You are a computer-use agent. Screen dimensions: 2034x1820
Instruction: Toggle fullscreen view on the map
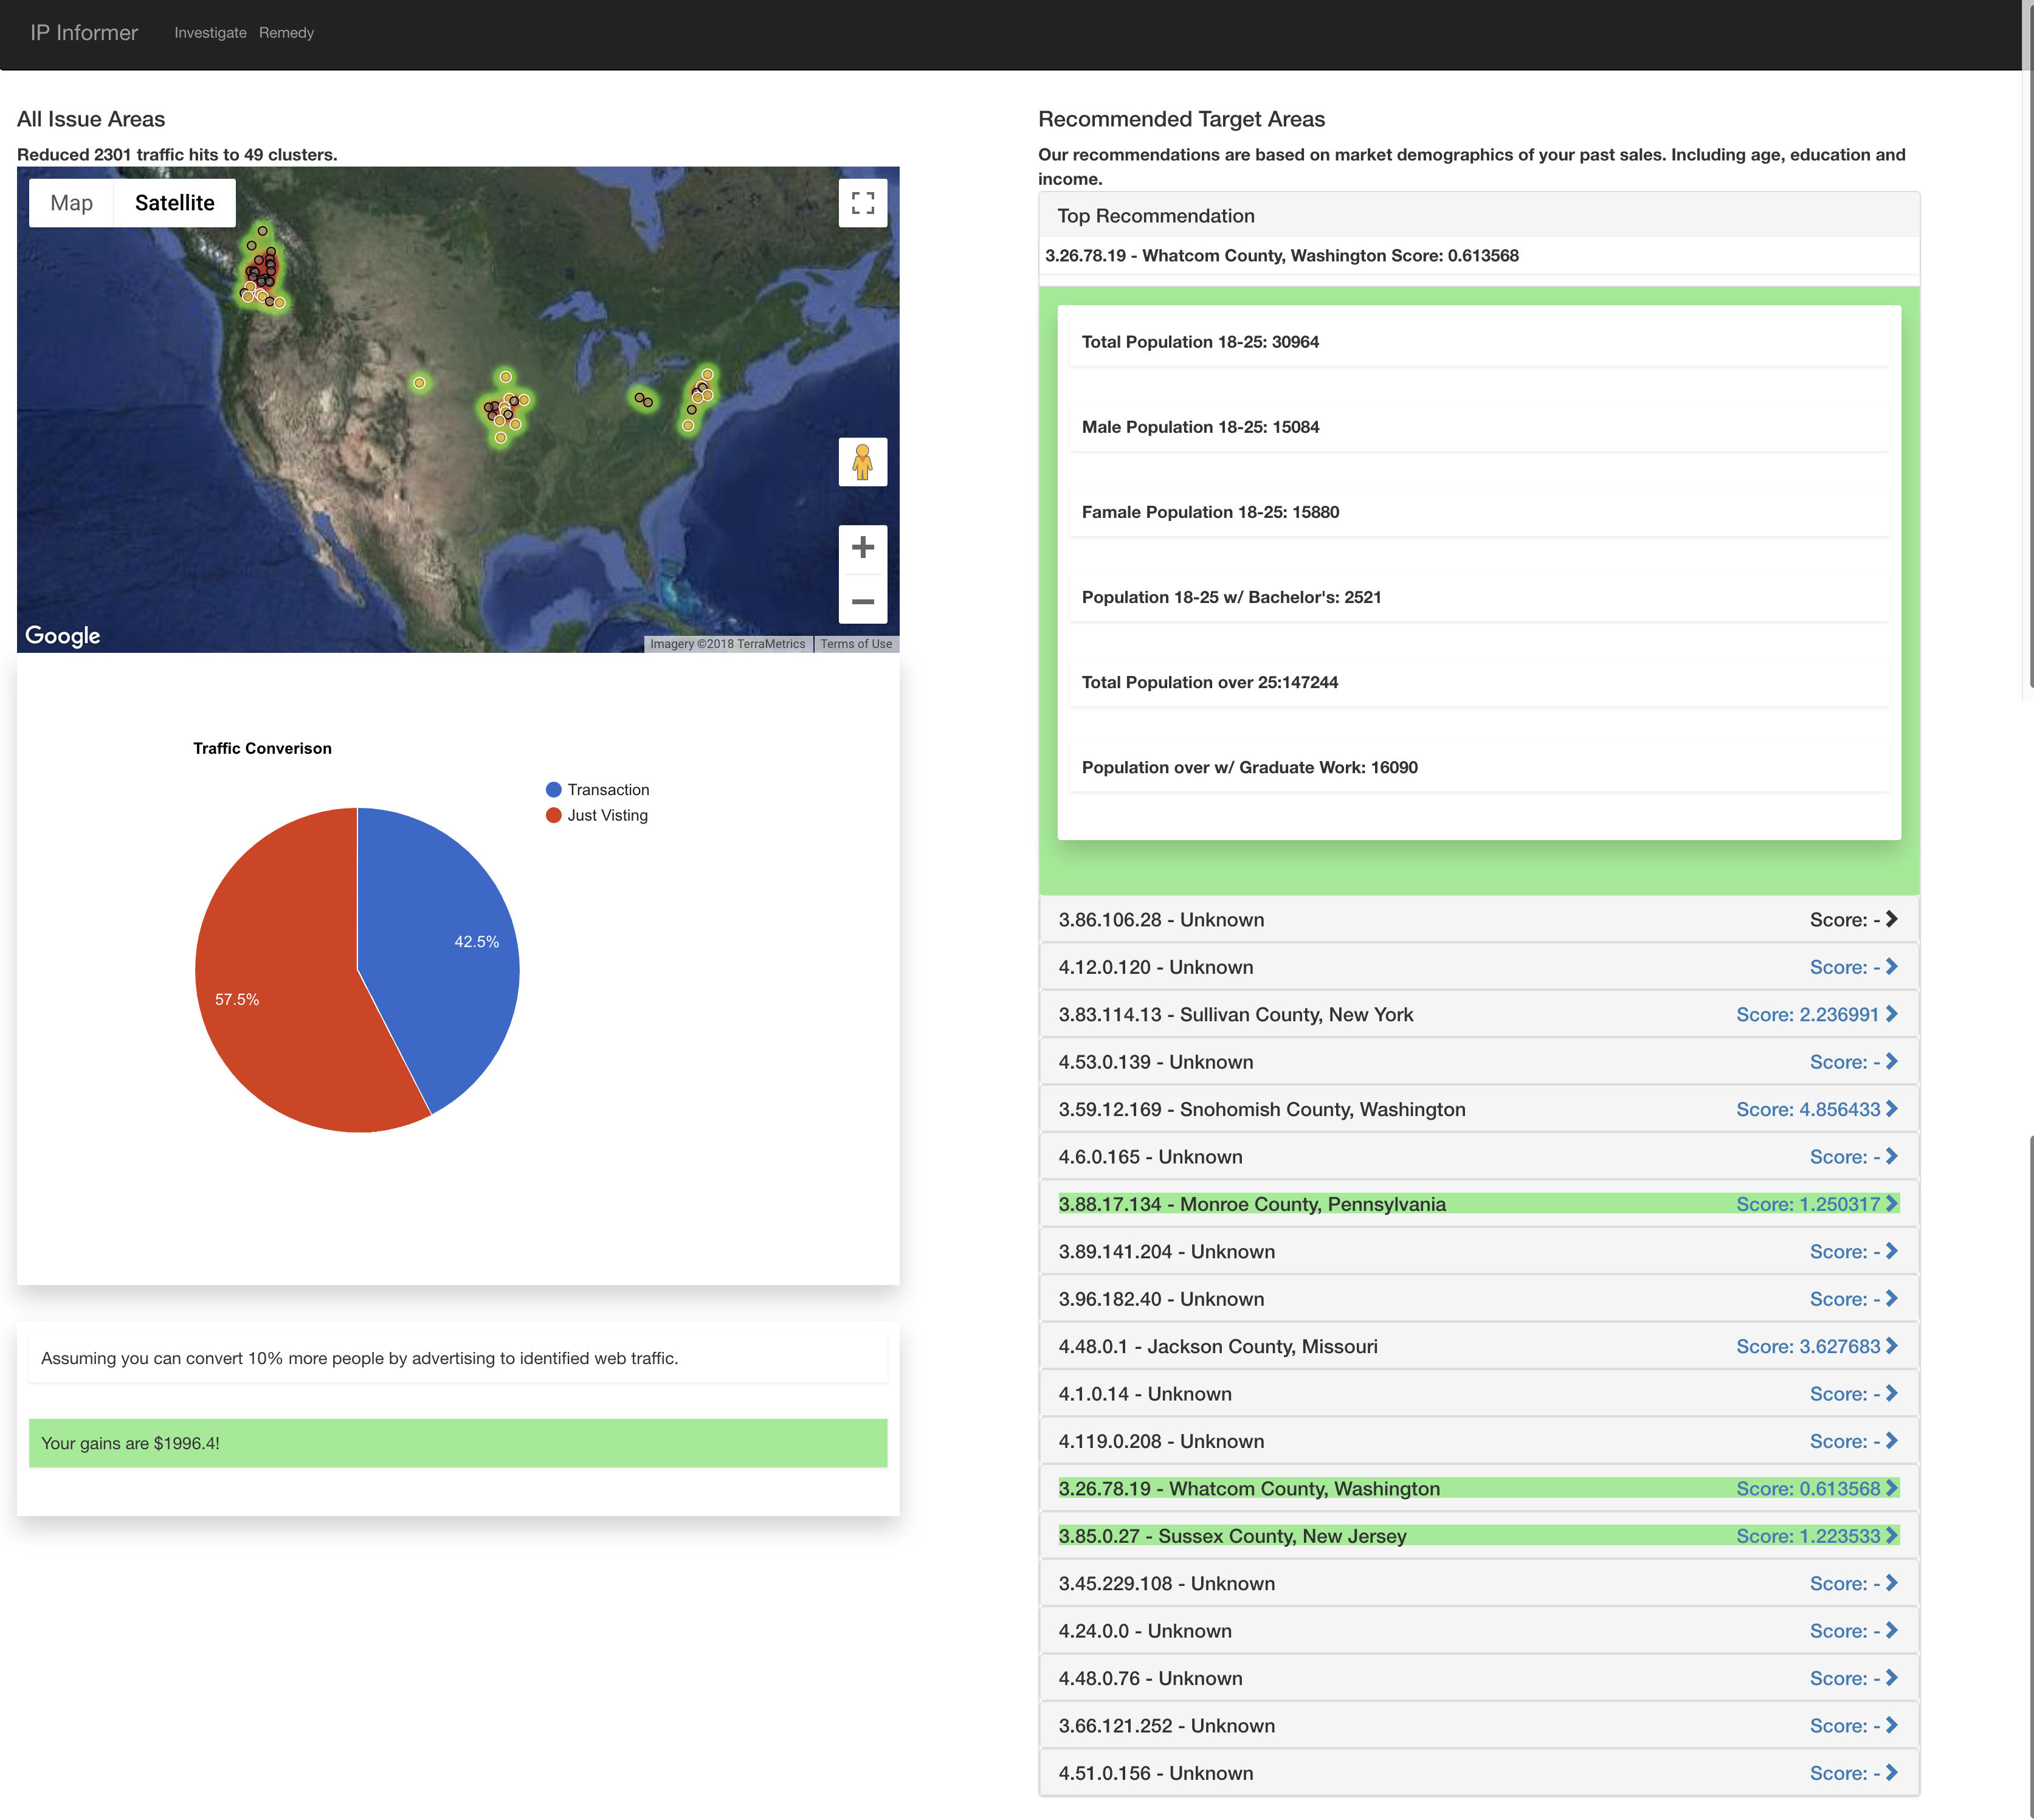point(862,203)
